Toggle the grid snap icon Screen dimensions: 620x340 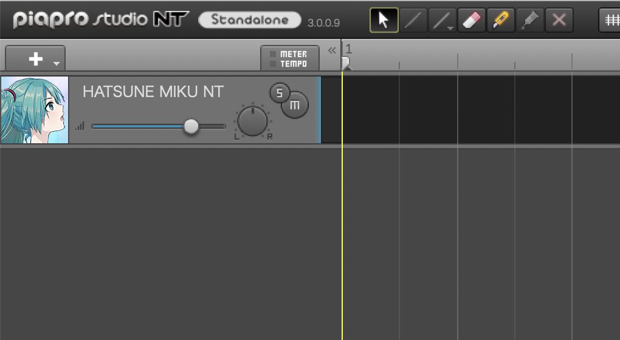611,20
